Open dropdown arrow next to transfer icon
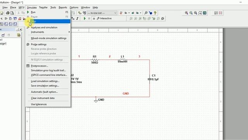The image size is (248, 140). (129, 13)
